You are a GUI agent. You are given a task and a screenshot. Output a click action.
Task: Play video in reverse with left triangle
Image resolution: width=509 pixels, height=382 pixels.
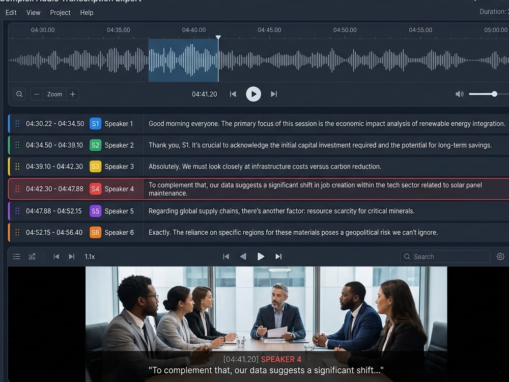[x=243, y=257]
